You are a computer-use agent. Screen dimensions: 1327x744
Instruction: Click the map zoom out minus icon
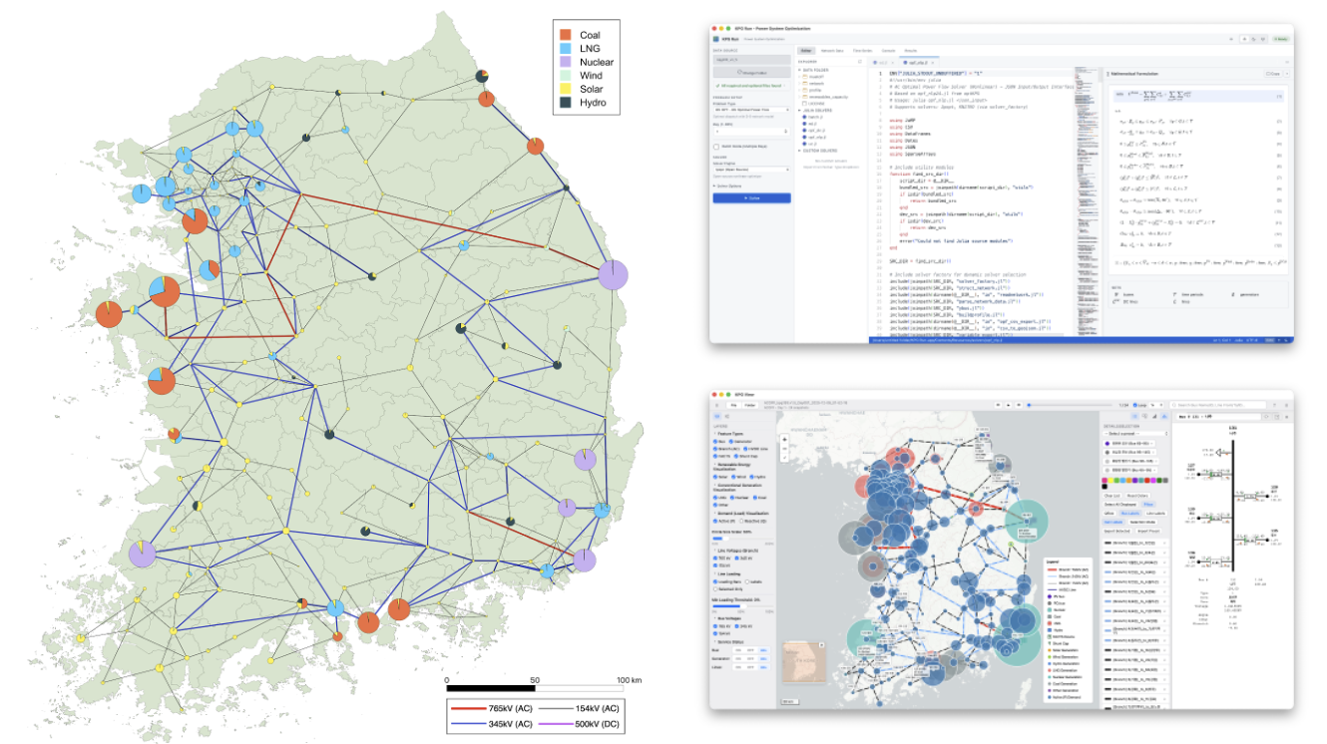point(785,450)
